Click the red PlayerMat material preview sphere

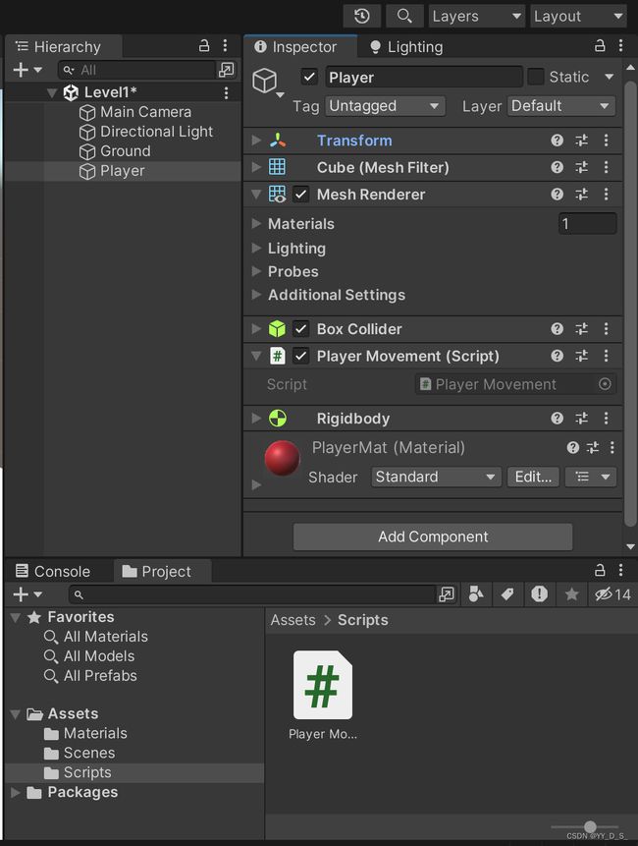pyautogui.click(x=282, y=458)
